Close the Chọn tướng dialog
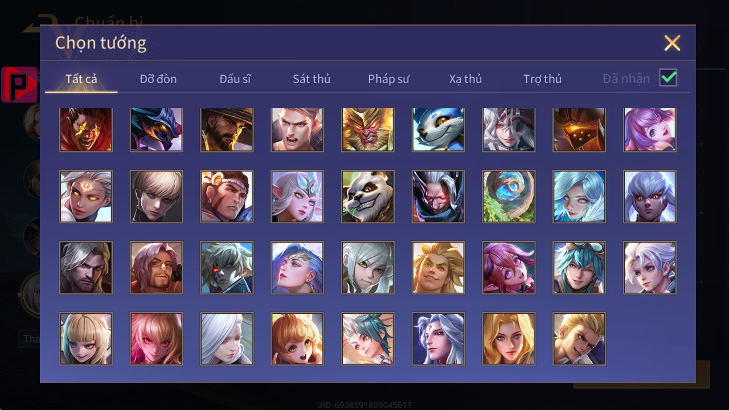 coord(672,43)
